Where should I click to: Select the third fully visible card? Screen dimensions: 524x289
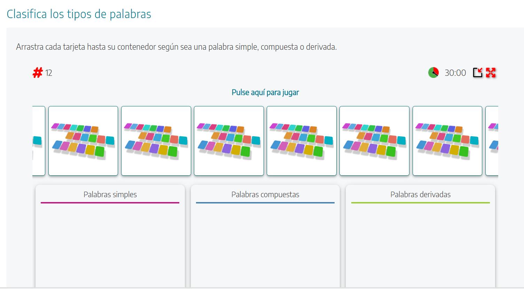[229, 141]
